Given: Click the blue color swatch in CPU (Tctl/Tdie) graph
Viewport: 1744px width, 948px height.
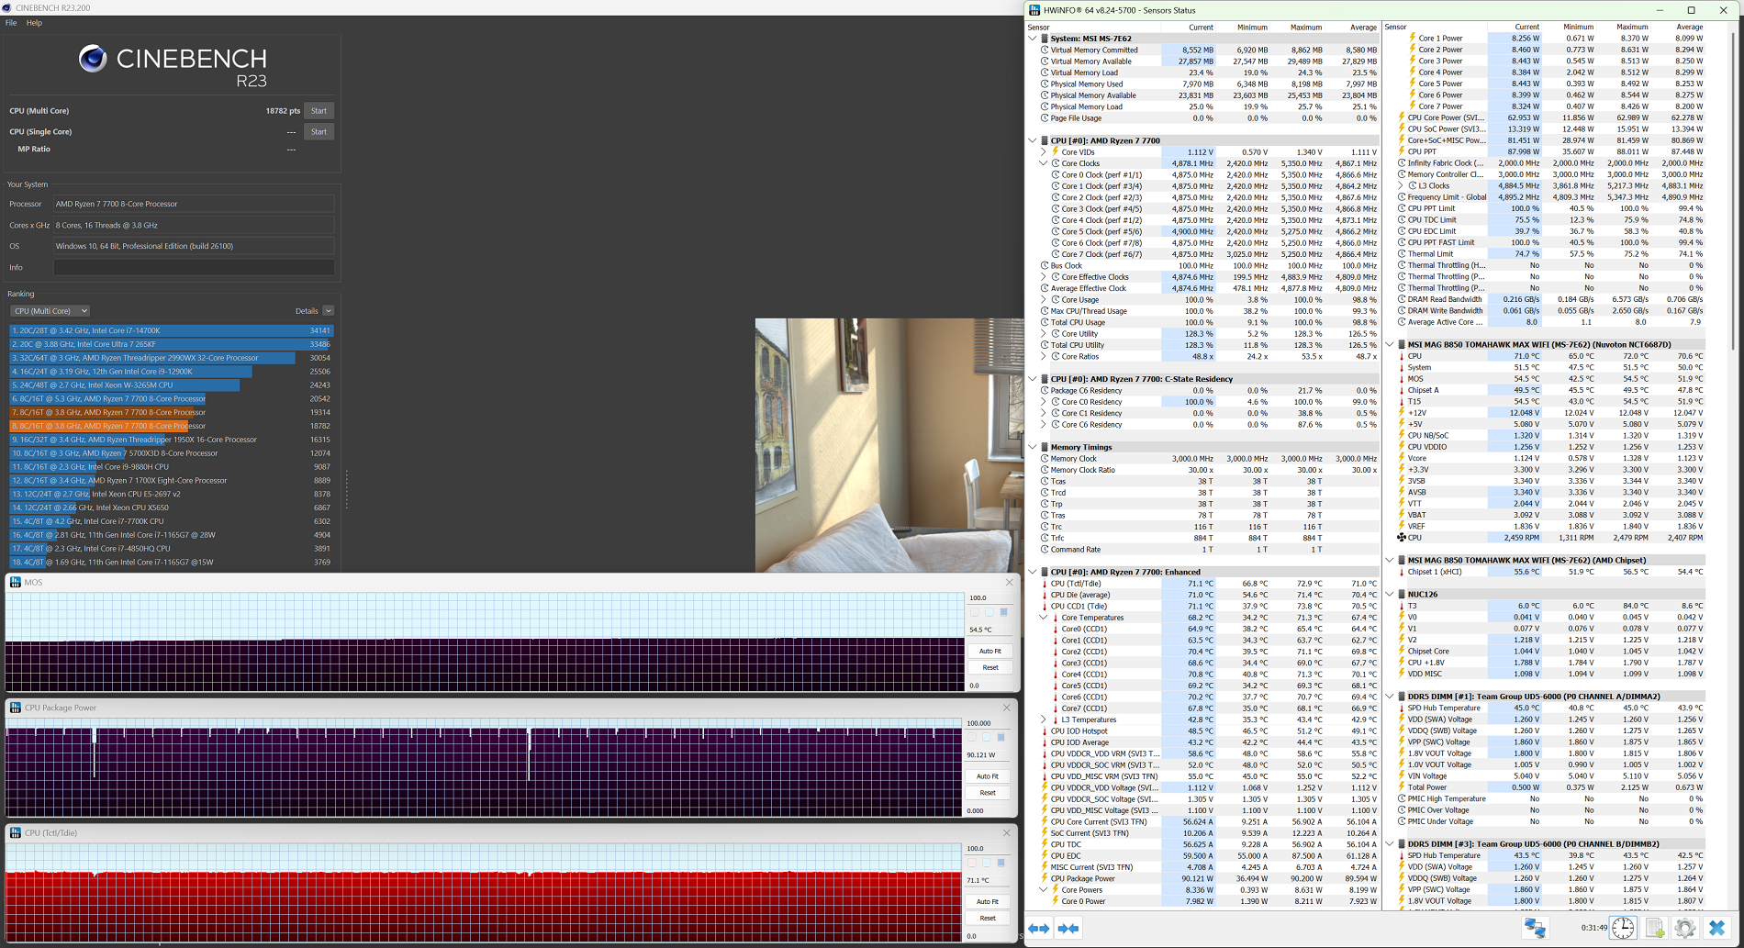Looking at the screenshot, I should coord(1001,863).
